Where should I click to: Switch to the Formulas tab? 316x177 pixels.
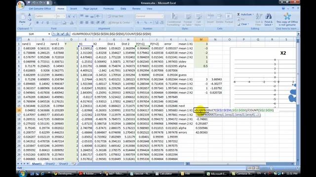click(109, 9)
